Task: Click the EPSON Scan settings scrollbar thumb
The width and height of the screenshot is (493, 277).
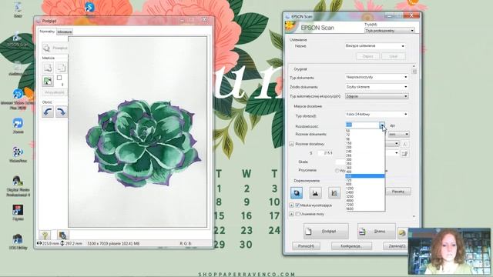Action: 414,72
